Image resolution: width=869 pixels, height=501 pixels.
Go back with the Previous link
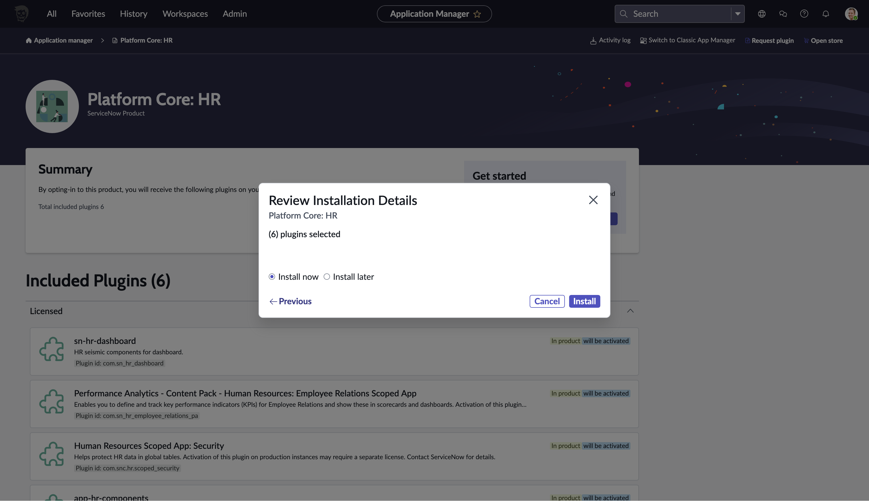click(290, 301)
